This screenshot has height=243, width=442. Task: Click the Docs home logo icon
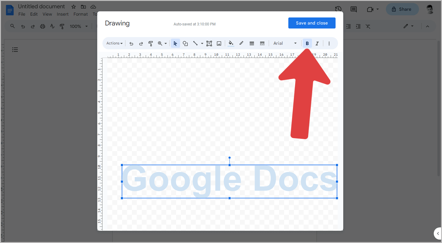coord(10,10)
